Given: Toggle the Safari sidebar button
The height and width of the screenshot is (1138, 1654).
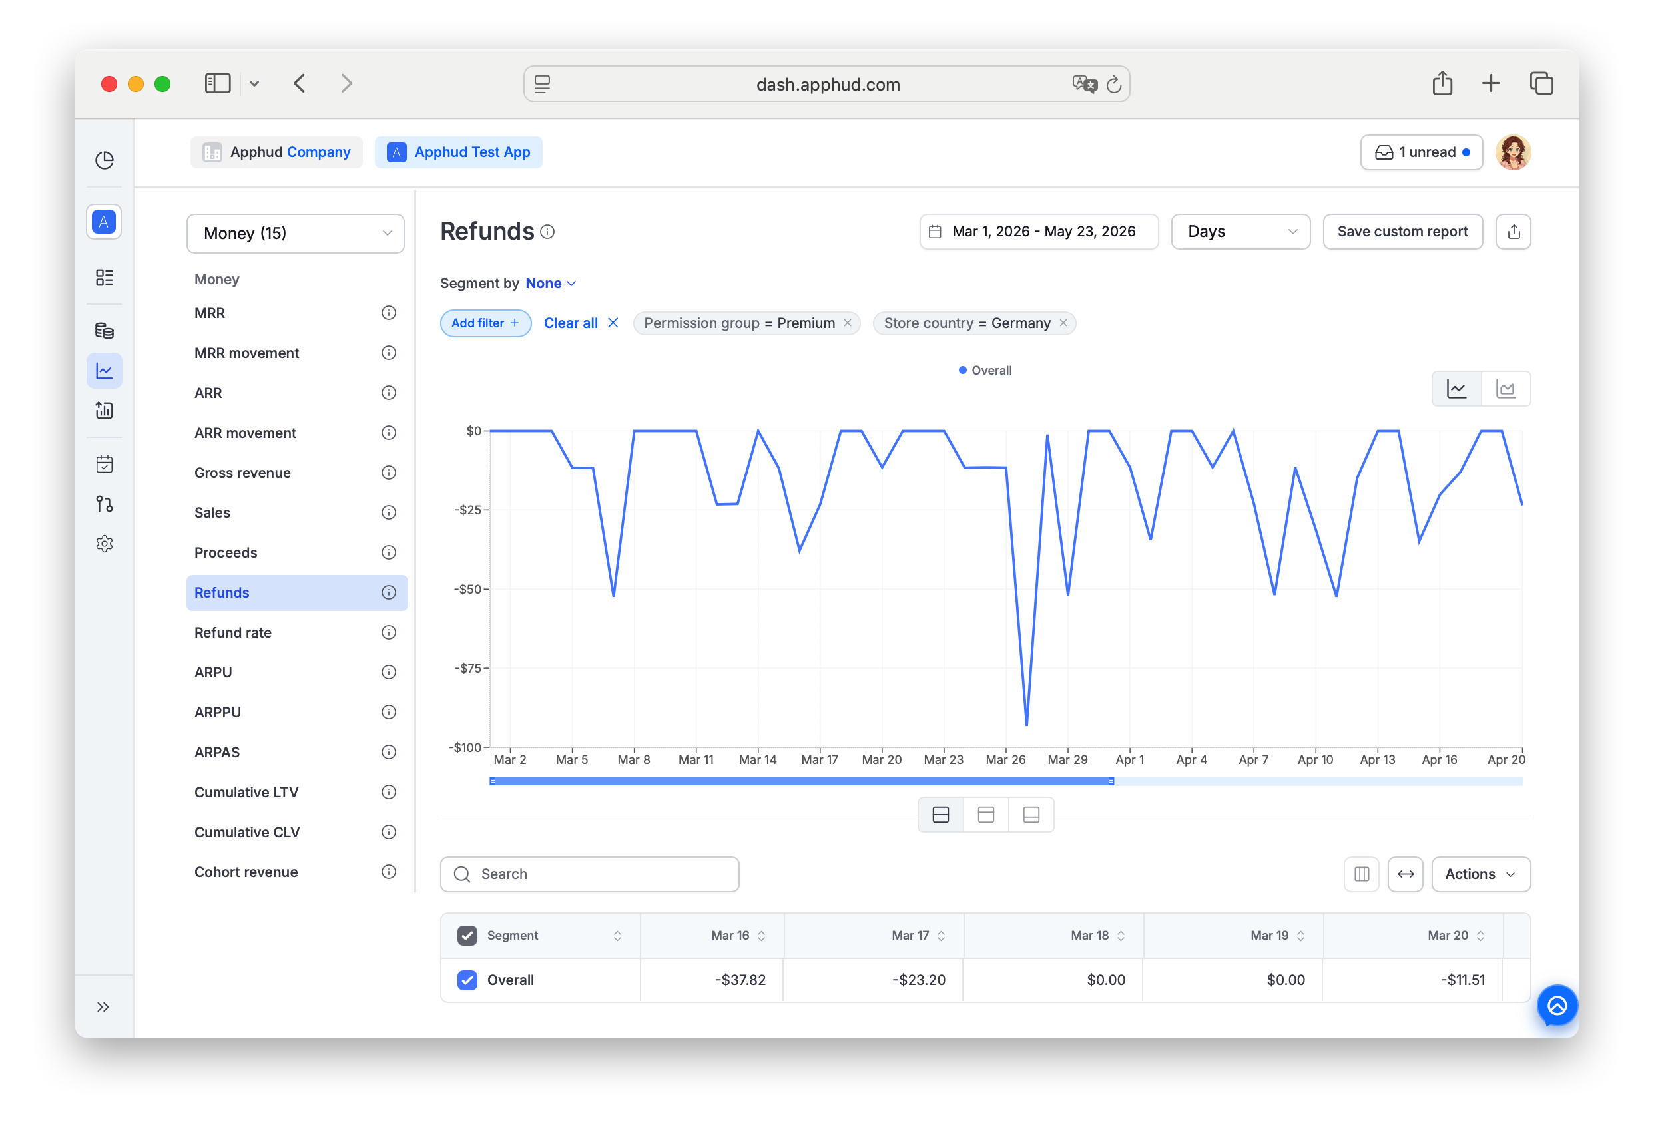Looking at the screenshot, I should tap(218, 83).
